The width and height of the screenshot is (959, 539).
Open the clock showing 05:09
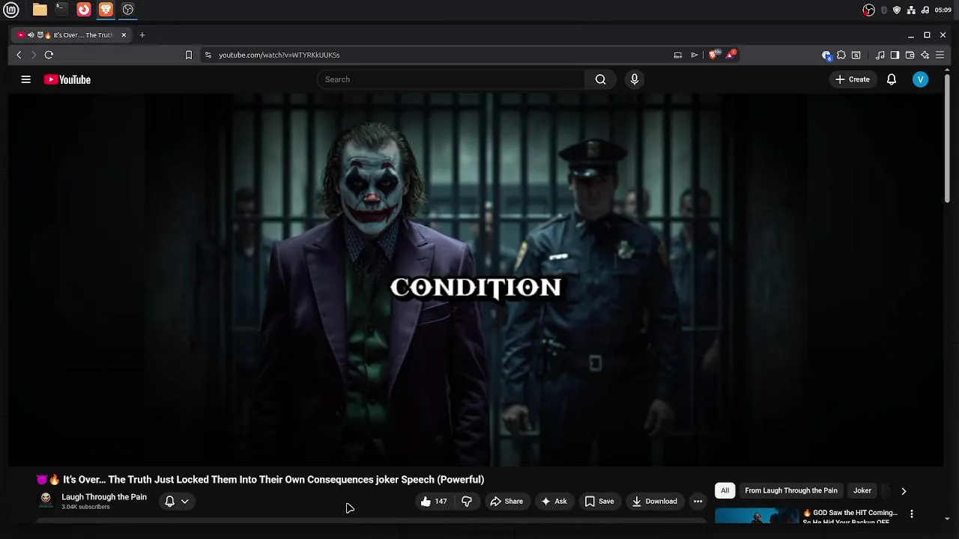tap(943, 10)
